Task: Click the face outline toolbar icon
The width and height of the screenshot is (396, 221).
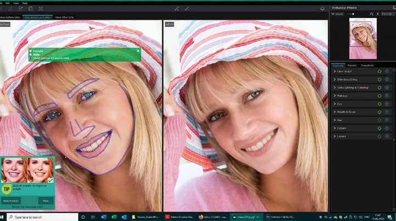Action: click(31, 9)
